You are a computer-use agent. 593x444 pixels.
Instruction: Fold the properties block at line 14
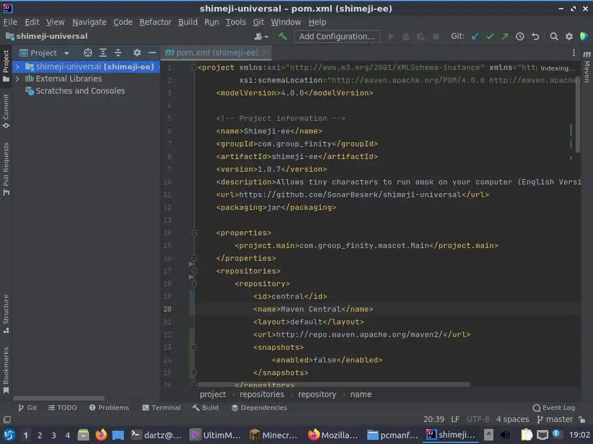point(194,233)
